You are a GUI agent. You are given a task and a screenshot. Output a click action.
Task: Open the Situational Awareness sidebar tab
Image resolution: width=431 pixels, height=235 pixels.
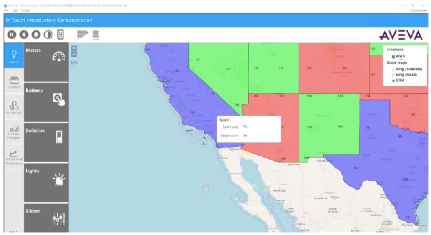pyautogui.click(x=13, y=158)
